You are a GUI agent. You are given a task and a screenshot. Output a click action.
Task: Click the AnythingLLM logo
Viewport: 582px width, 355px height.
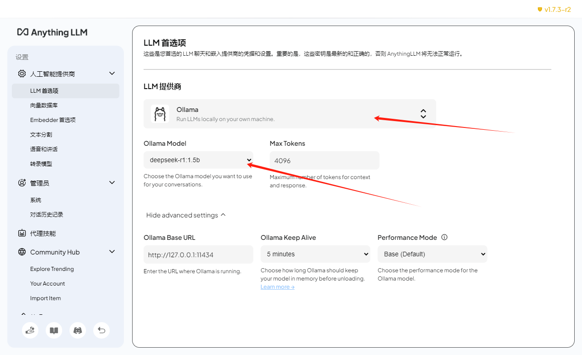click(x=52, y=32)
